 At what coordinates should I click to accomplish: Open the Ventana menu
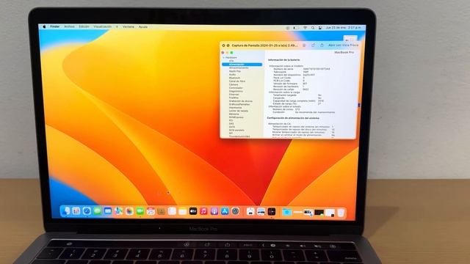(129, 27)
